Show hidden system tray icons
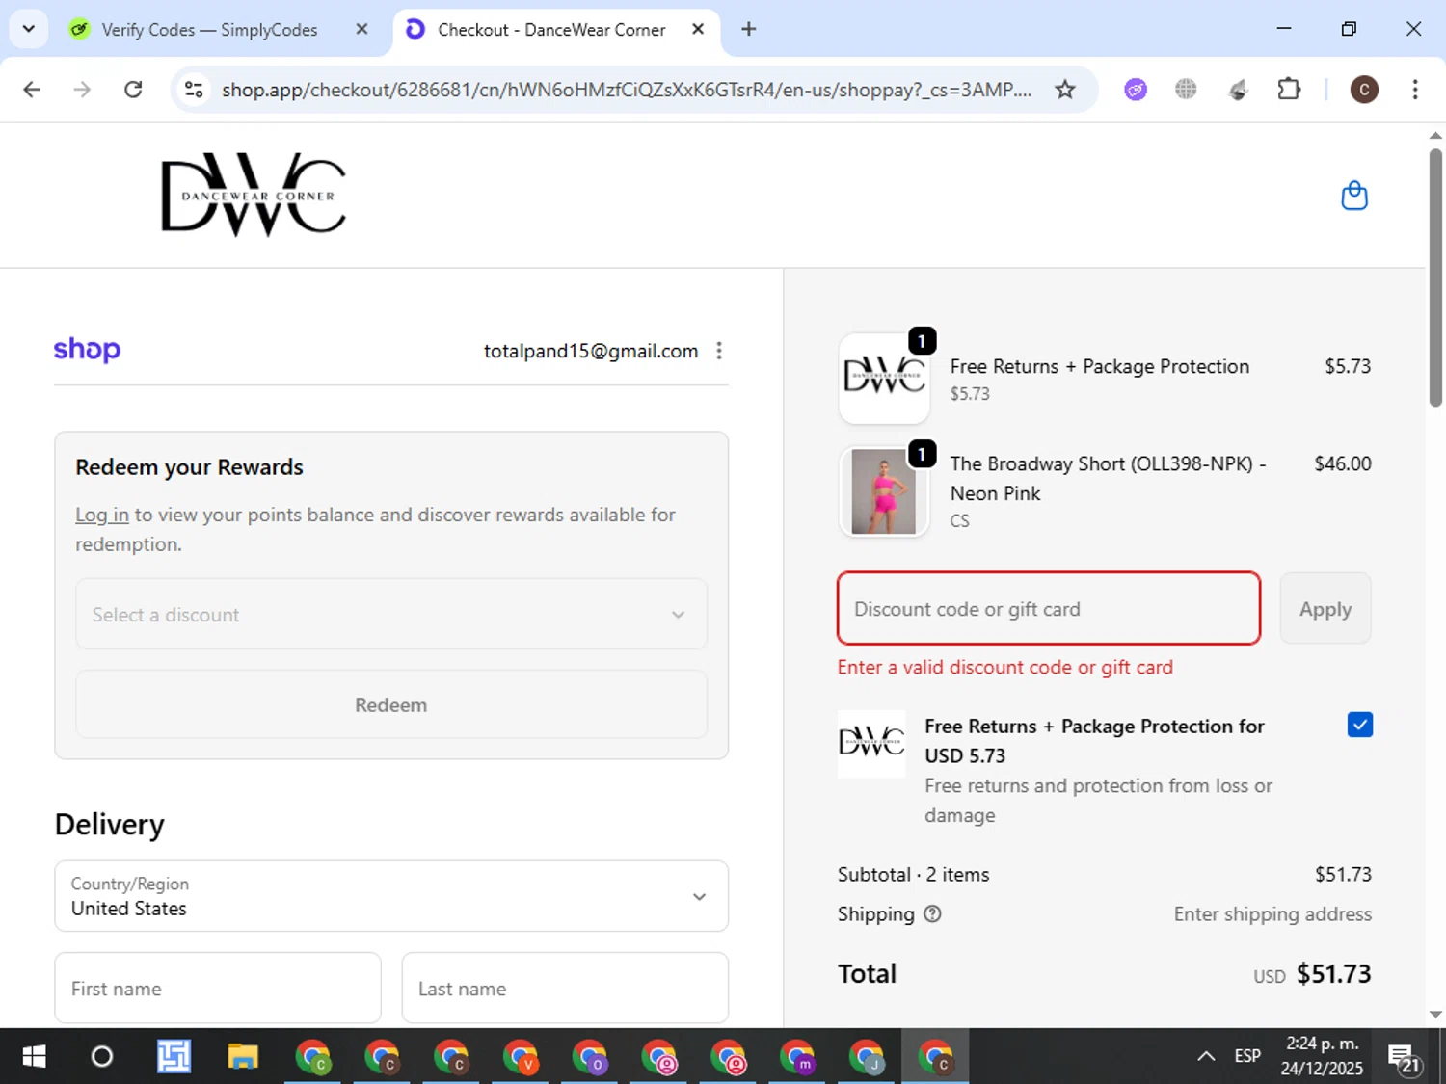 coord(1206,1056)
